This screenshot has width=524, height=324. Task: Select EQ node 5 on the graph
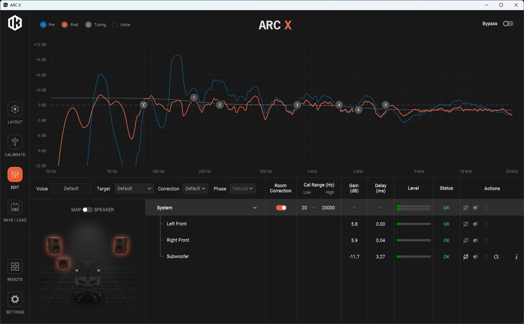click(386, 105)
